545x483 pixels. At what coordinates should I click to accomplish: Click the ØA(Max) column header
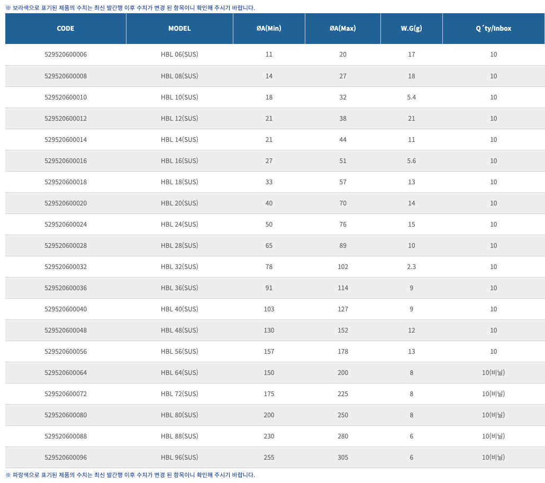(x=343, y=29)
